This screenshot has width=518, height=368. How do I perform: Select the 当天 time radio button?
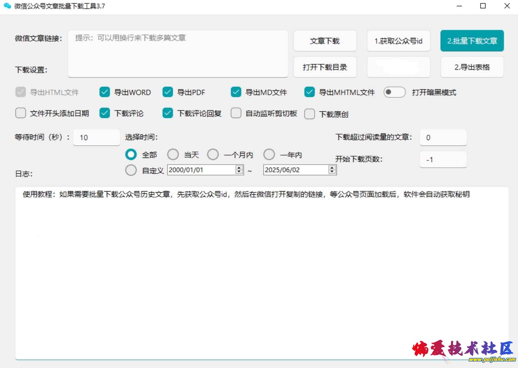click(x=173, y=154)
